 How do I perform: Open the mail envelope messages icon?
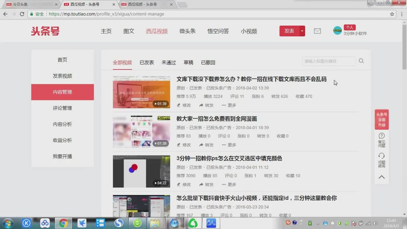point(317,31)
